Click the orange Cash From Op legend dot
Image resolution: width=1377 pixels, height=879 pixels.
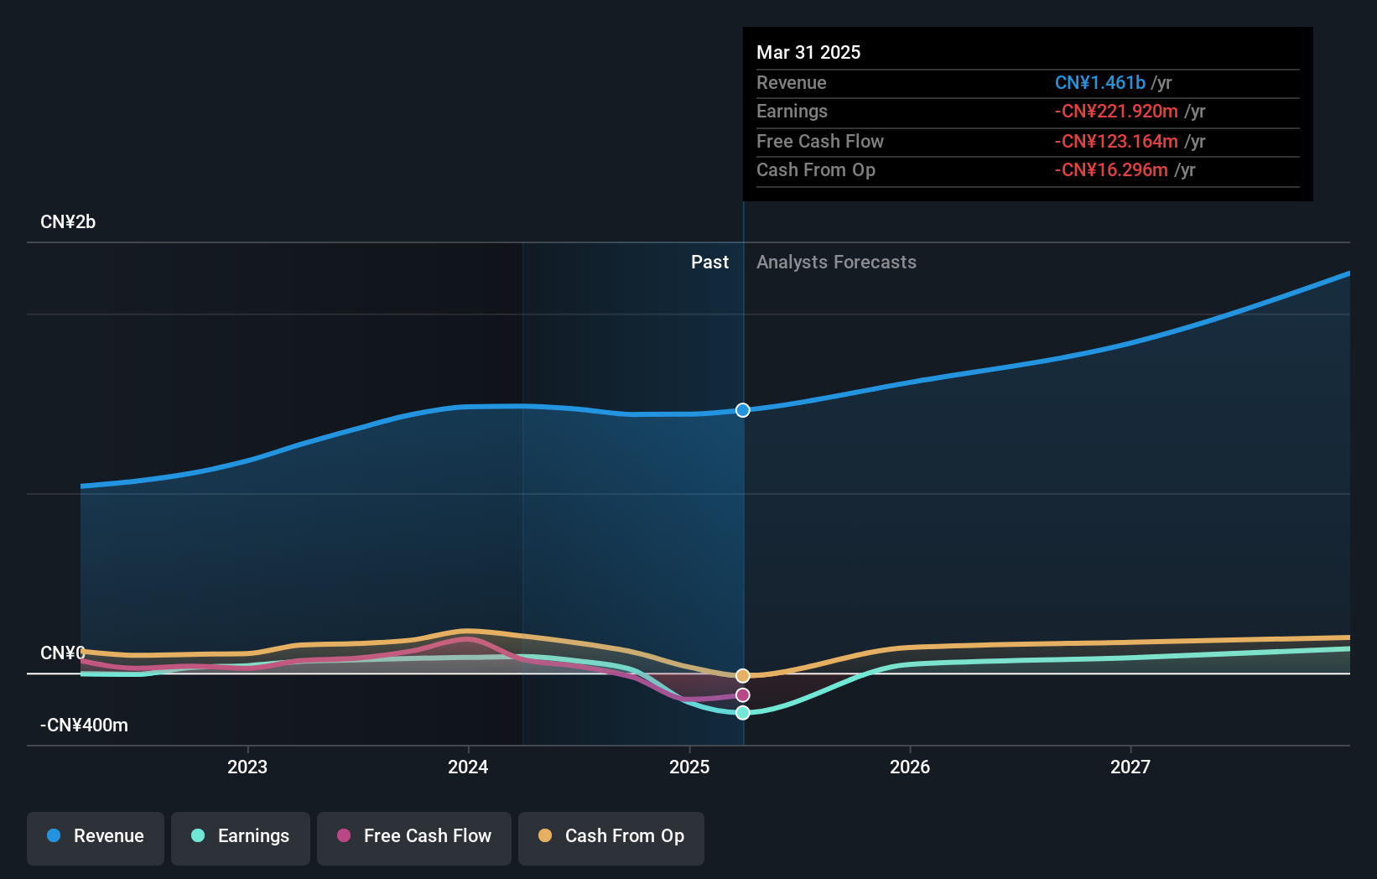545,835
